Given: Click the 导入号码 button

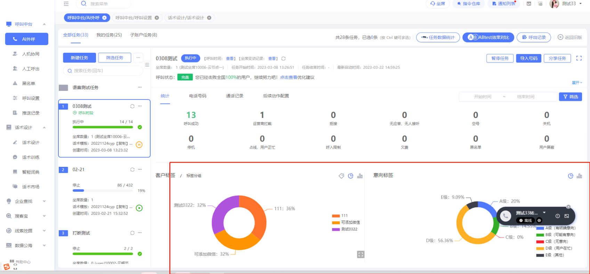Looking at the screenshot, I should coord(528,58).
